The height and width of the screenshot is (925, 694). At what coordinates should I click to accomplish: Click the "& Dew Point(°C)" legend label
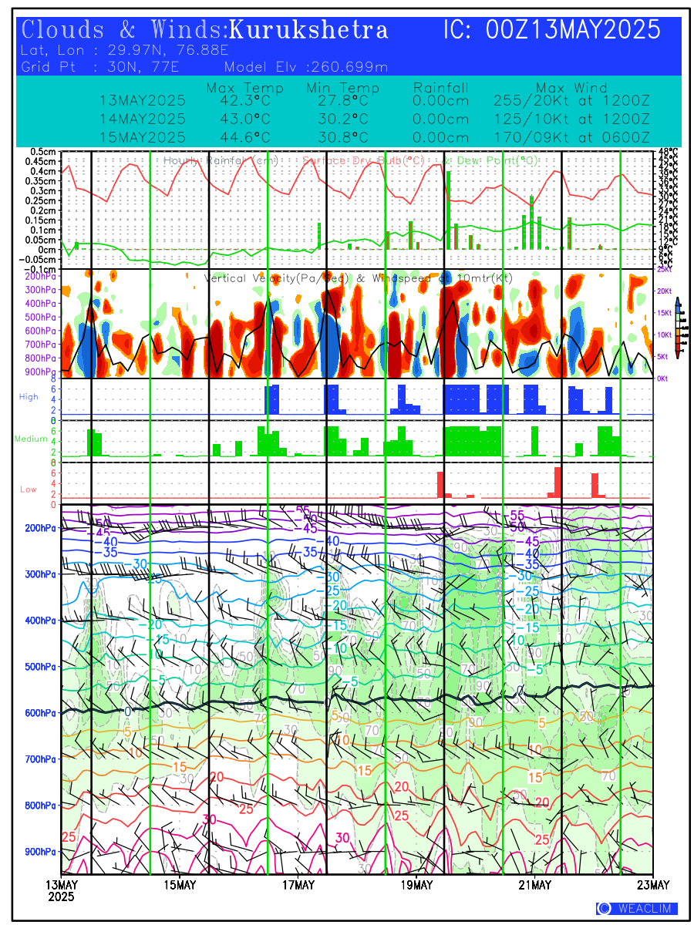coord(491,161)
